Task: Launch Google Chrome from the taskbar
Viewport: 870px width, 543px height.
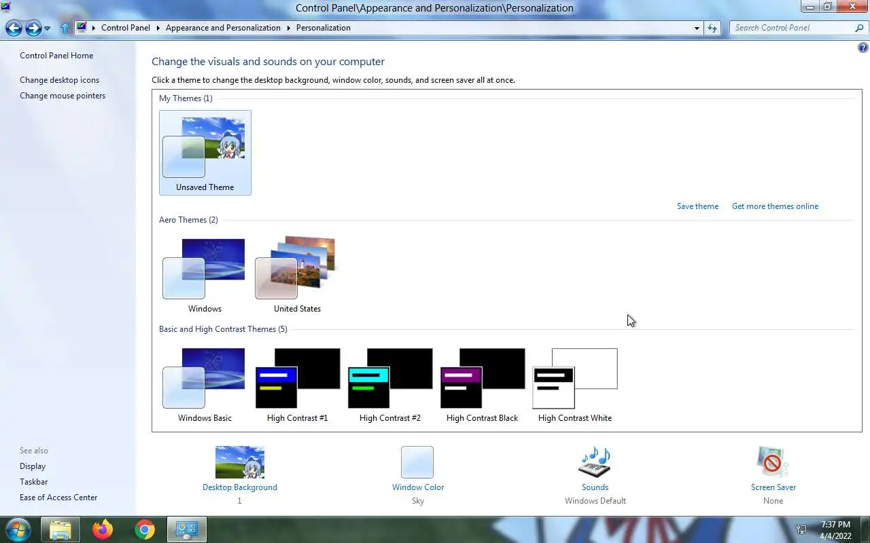Action: point(144,529)
